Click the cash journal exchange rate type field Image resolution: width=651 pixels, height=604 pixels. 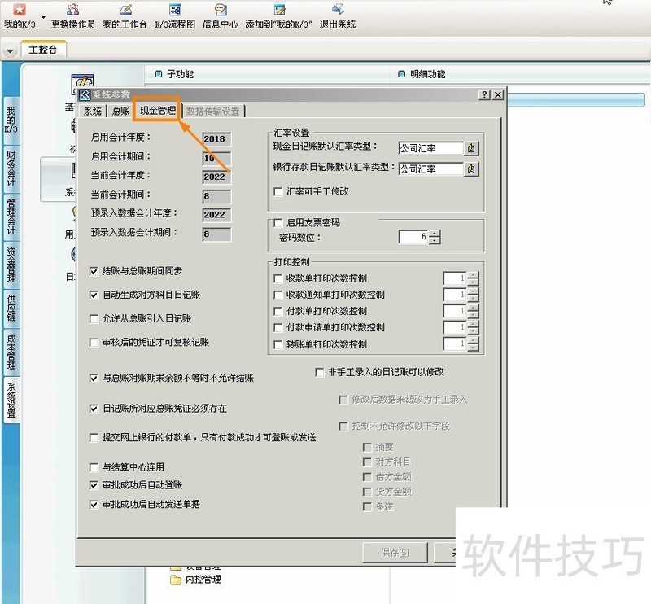[x=430, y=148]
